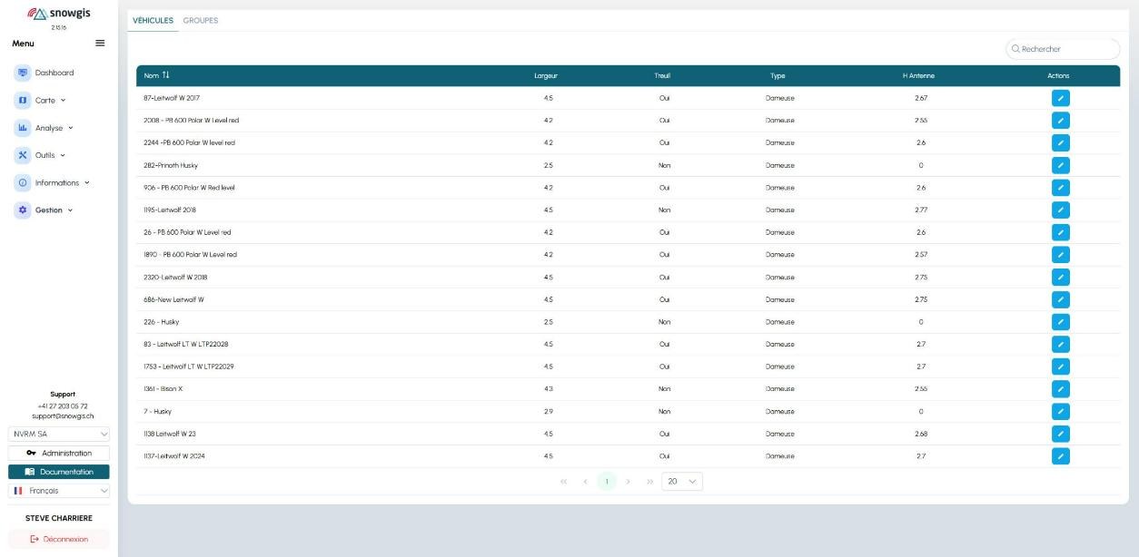Edit the 7 - Husky vehicle
This screenshot has height=557, width=1139.
click(1060, 411)
